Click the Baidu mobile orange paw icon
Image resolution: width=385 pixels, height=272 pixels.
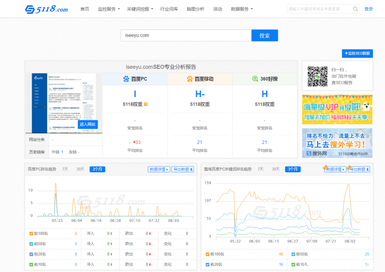point(190,79)
